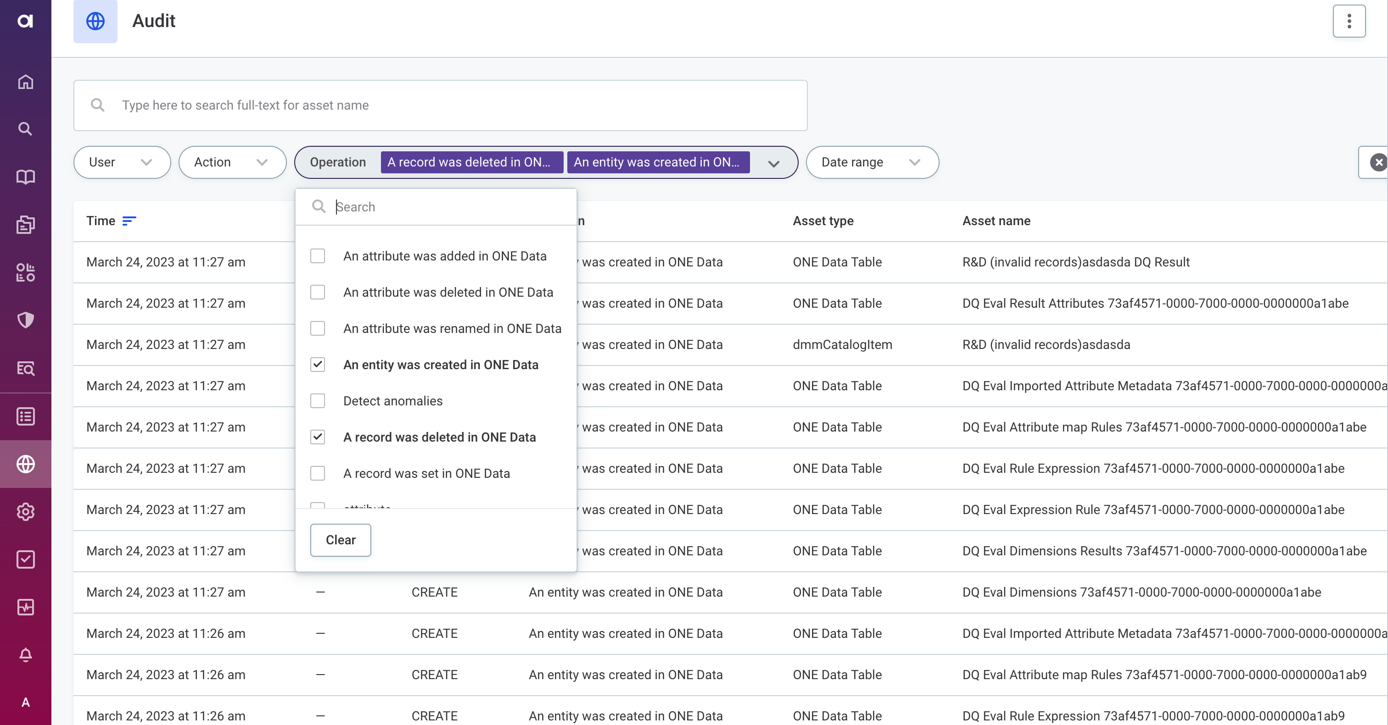Sort the table by the Time column
The image size is (1388, 725).
tap(129, 221)
